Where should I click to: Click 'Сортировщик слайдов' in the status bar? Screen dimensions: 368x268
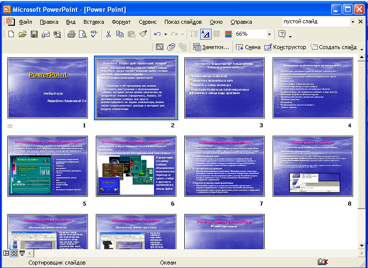tap(57, 263)
